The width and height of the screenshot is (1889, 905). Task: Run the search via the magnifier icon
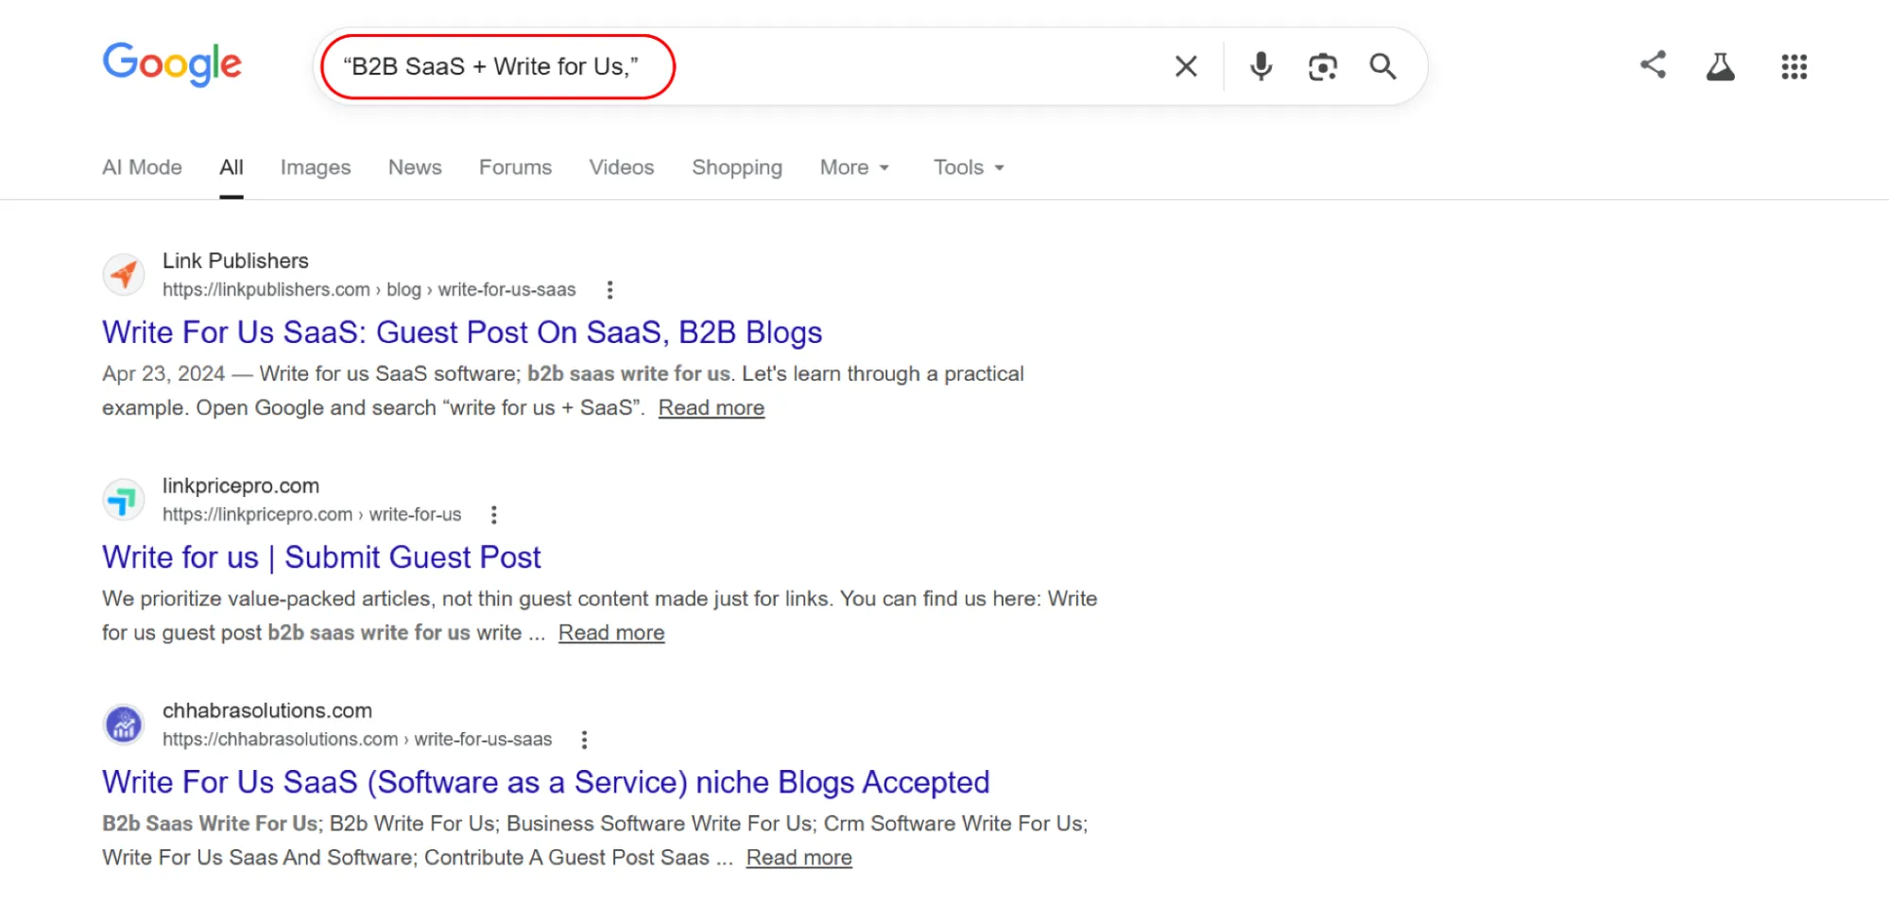[x=1382, y=66]
